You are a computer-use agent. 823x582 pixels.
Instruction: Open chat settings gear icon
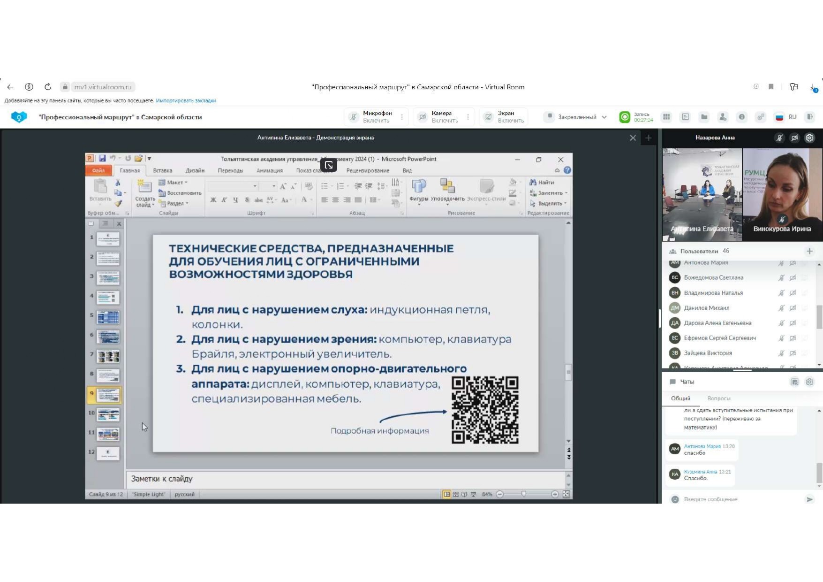(x=809, y=382)
